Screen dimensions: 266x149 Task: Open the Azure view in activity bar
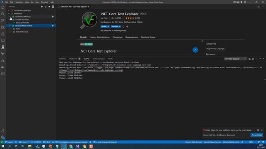click(3, 60)
